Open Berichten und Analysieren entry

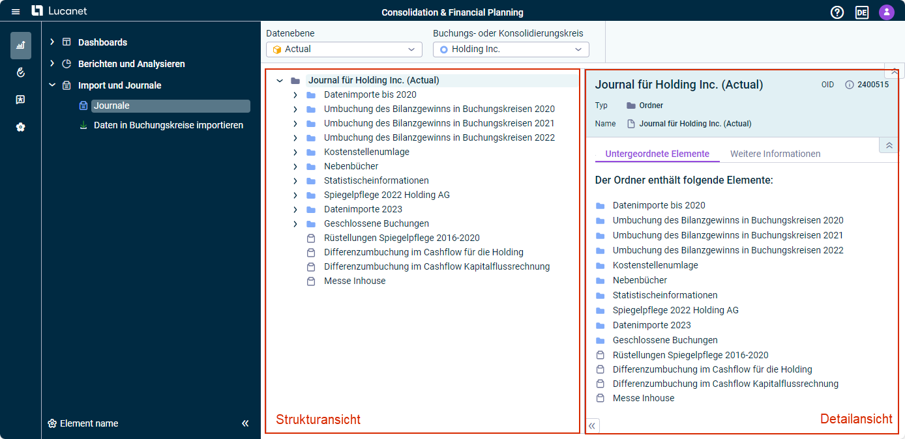(x=132, y=64)
